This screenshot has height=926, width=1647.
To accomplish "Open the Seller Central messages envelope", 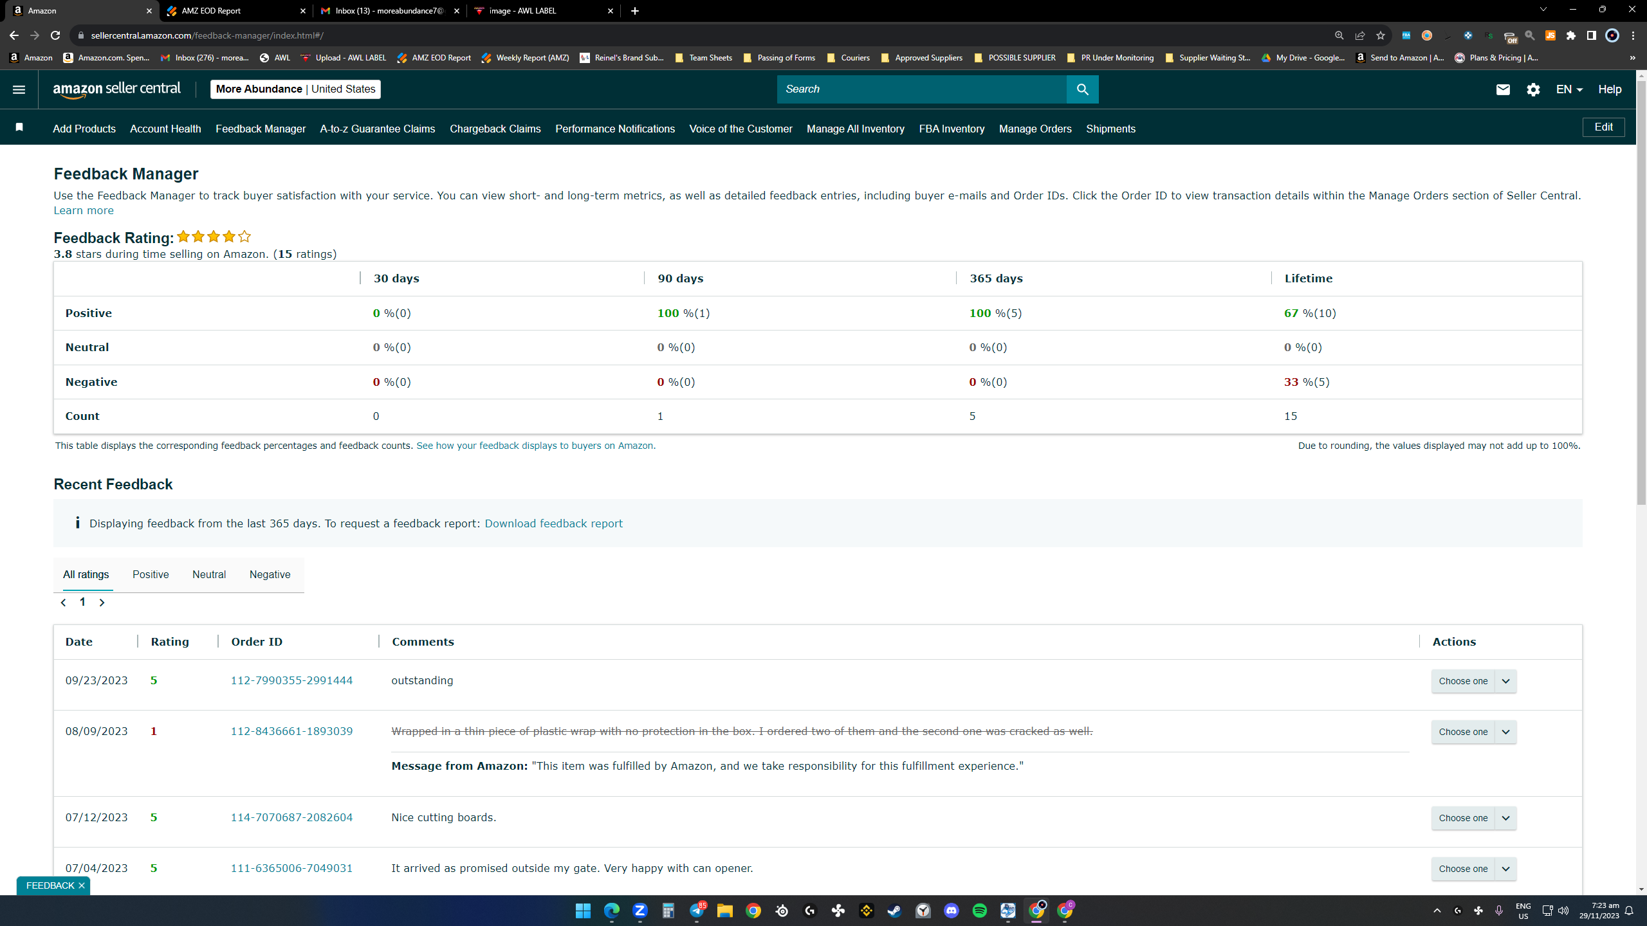I will point(1503,89).
